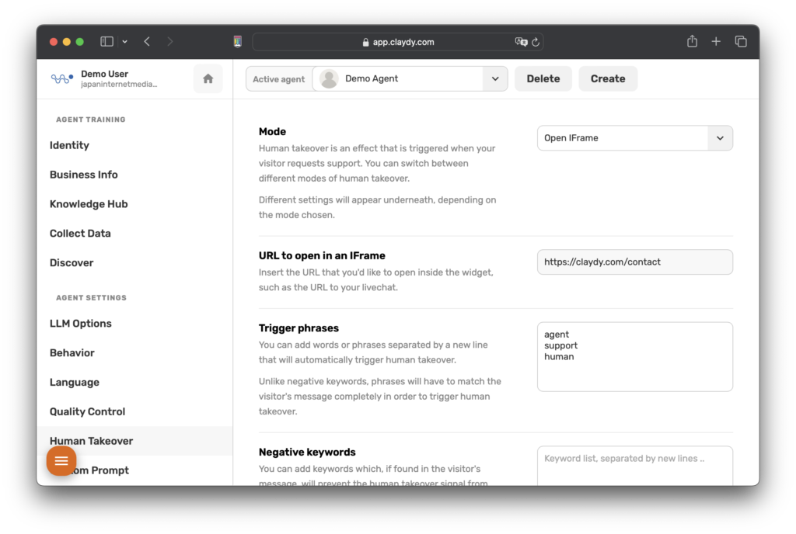
Task: Click the Claydy logo in the sidebar
Action: pyautogui.click(x=61, y=78)
